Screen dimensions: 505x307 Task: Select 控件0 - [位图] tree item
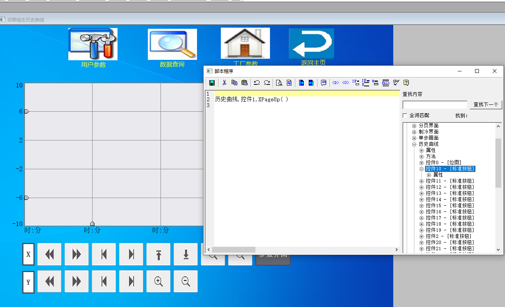coord(444,163)
